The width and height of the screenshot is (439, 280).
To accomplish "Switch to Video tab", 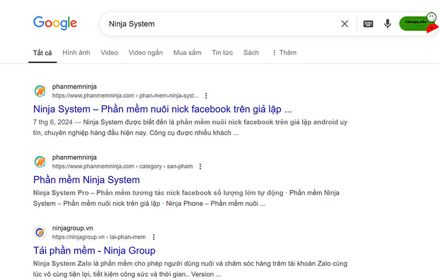I will tap(109, 53).
